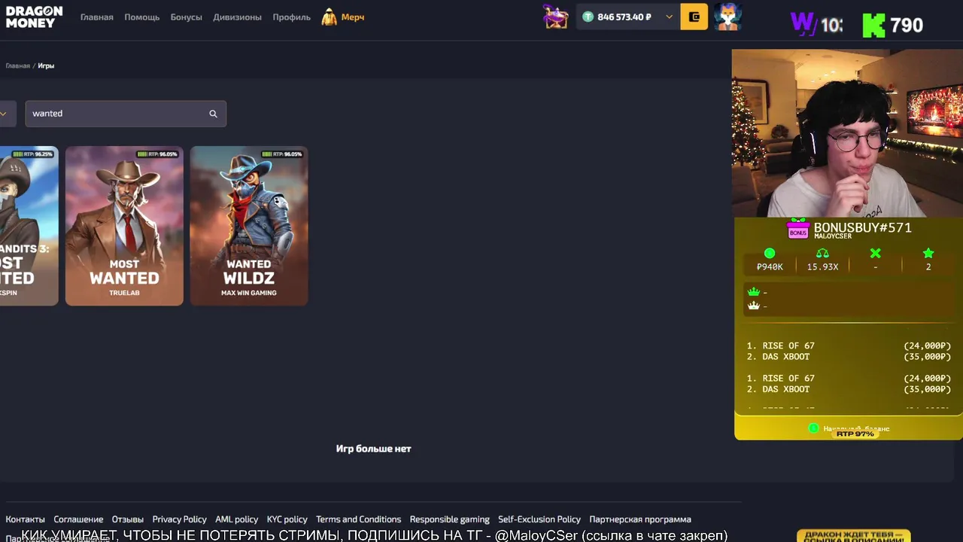The height and width of the screenshot is (542, 963).
Task: Open the Контакты footer link
Action: point(25,519)
